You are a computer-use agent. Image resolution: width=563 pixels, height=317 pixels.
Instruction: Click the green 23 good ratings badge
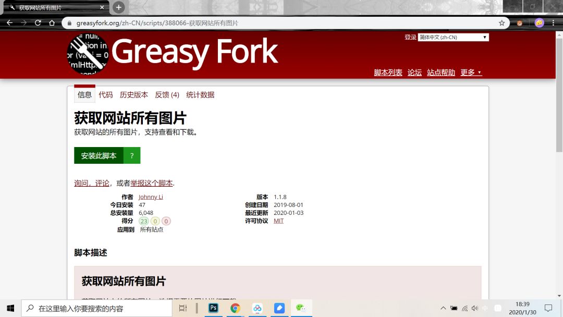pyautogui.click(x=144, y=221)
